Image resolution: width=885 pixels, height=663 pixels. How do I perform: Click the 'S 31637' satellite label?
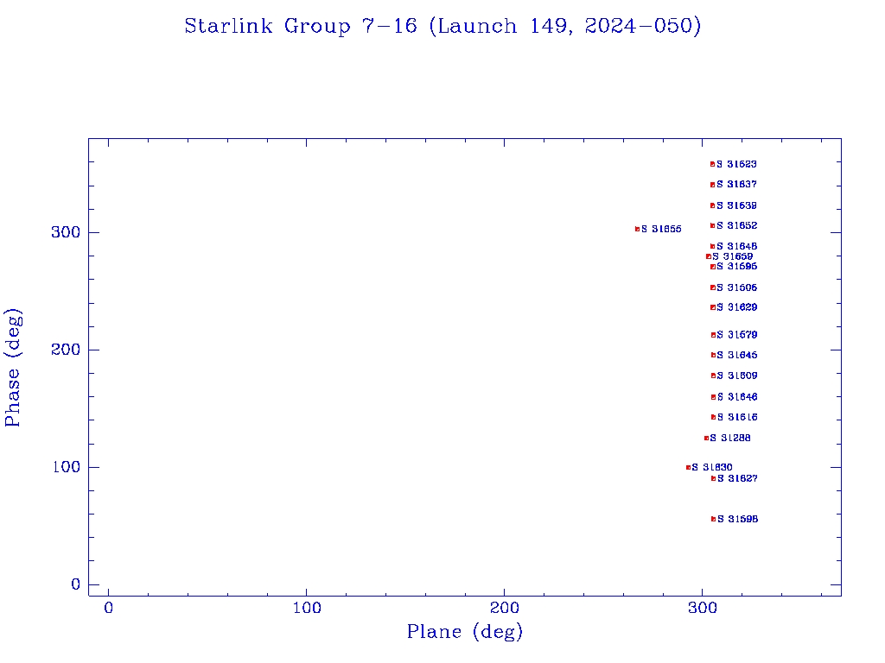(736, 185)
